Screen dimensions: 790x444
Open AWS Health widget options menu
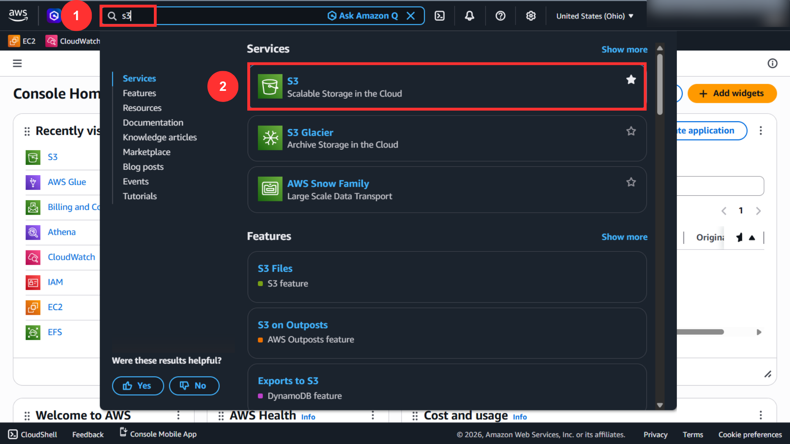point(373,415)
